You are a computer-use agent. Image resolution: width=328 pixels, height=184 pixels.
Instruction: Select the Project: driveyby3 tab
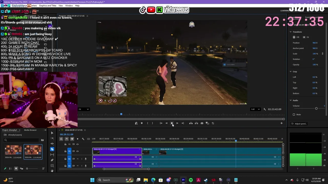coord(10,130)
